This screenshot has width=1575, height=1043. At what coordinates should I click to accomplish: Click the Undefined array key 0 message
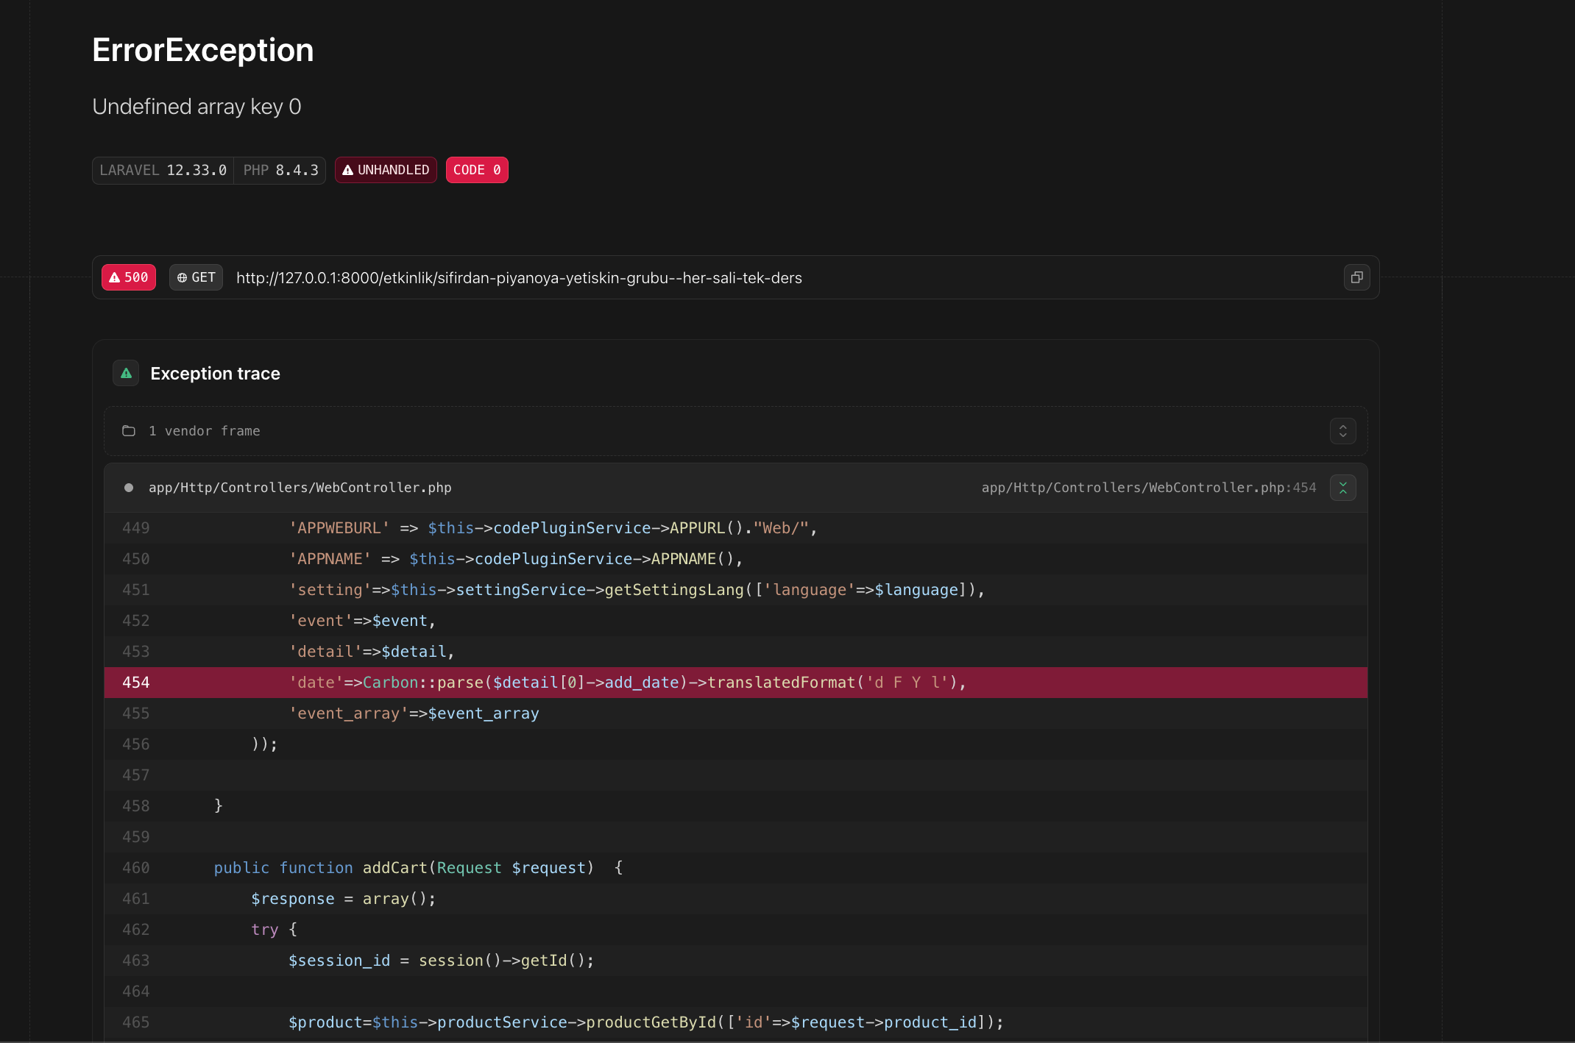(197, 107)
